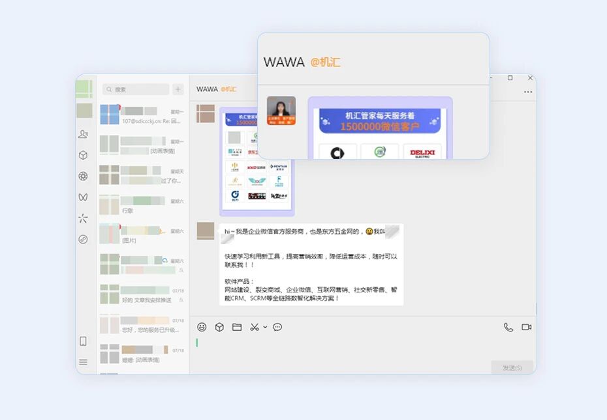Screen dimensions: 607x420
Task: Click the circular link icon in sidebar
Action: (83, 239)
